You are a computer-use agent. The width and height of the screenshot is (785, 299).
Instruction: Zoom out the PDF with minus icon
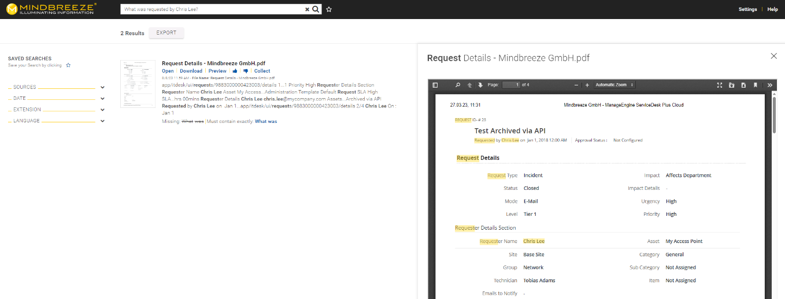coord(576,85)
